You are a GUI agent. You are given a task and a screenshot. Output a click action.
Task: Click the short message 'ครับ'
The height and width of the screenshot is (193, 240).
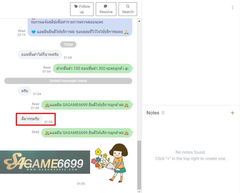pos(25,91)
